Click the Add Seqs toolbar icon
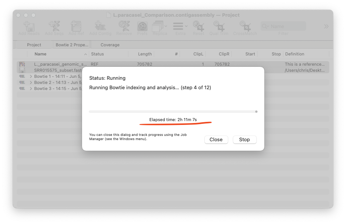 (54, 27)
